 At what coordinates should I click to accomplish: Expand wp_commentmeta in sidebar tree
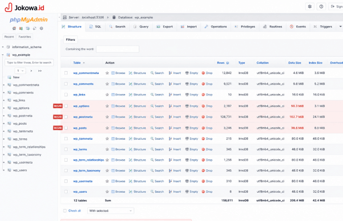coord(4,85)
